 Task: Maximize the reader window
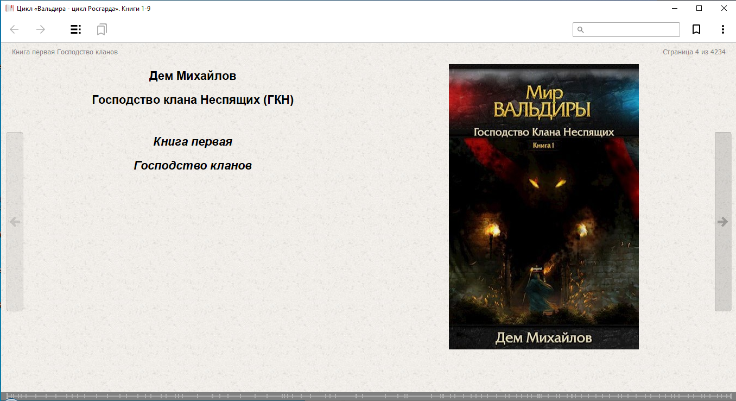(699, 8)
